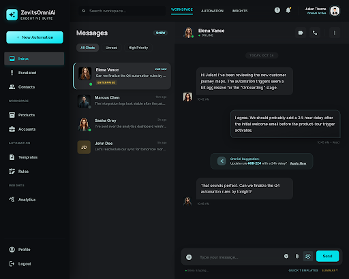The width and height of the screenshot is (349, 279).
Task: Click the paperclip attach file icon
Action: pos(297,256)
